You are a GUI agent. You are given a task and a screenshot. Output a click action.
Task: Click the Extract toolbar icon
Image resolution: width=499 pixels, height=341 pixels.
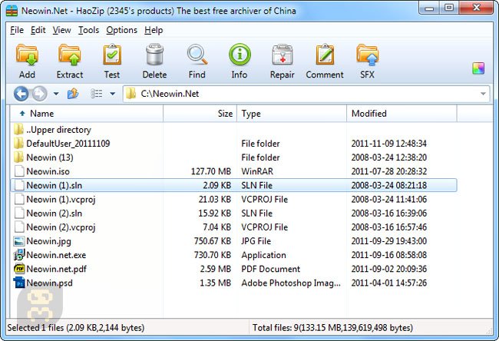(x=69, y=55)
